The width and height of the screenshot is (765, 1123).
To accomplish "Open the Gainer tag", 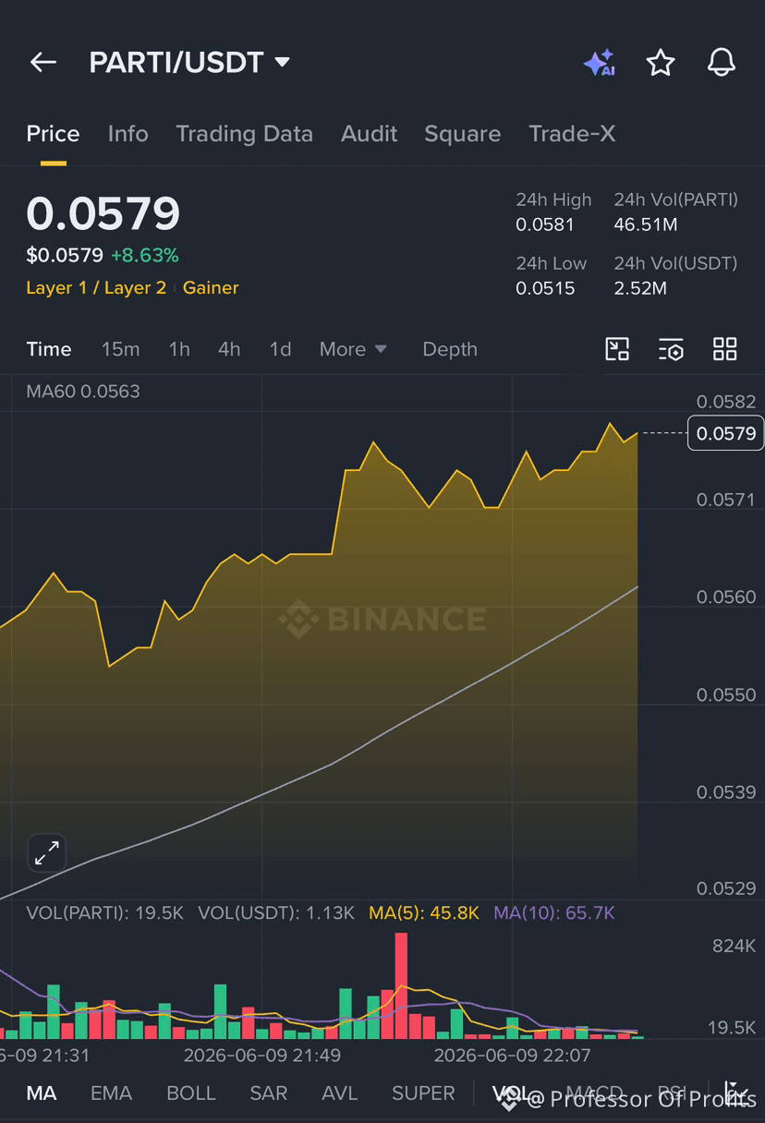I will [211, 288].
